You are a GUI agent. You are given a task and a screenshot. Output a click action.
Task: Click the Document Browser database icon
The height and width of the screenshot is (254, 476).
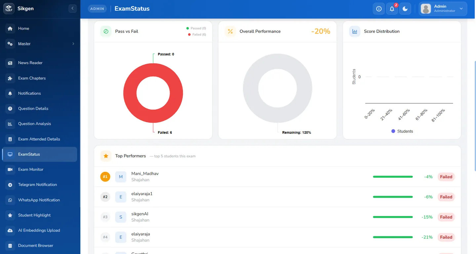pyautogui.click(x=10, y=246)
